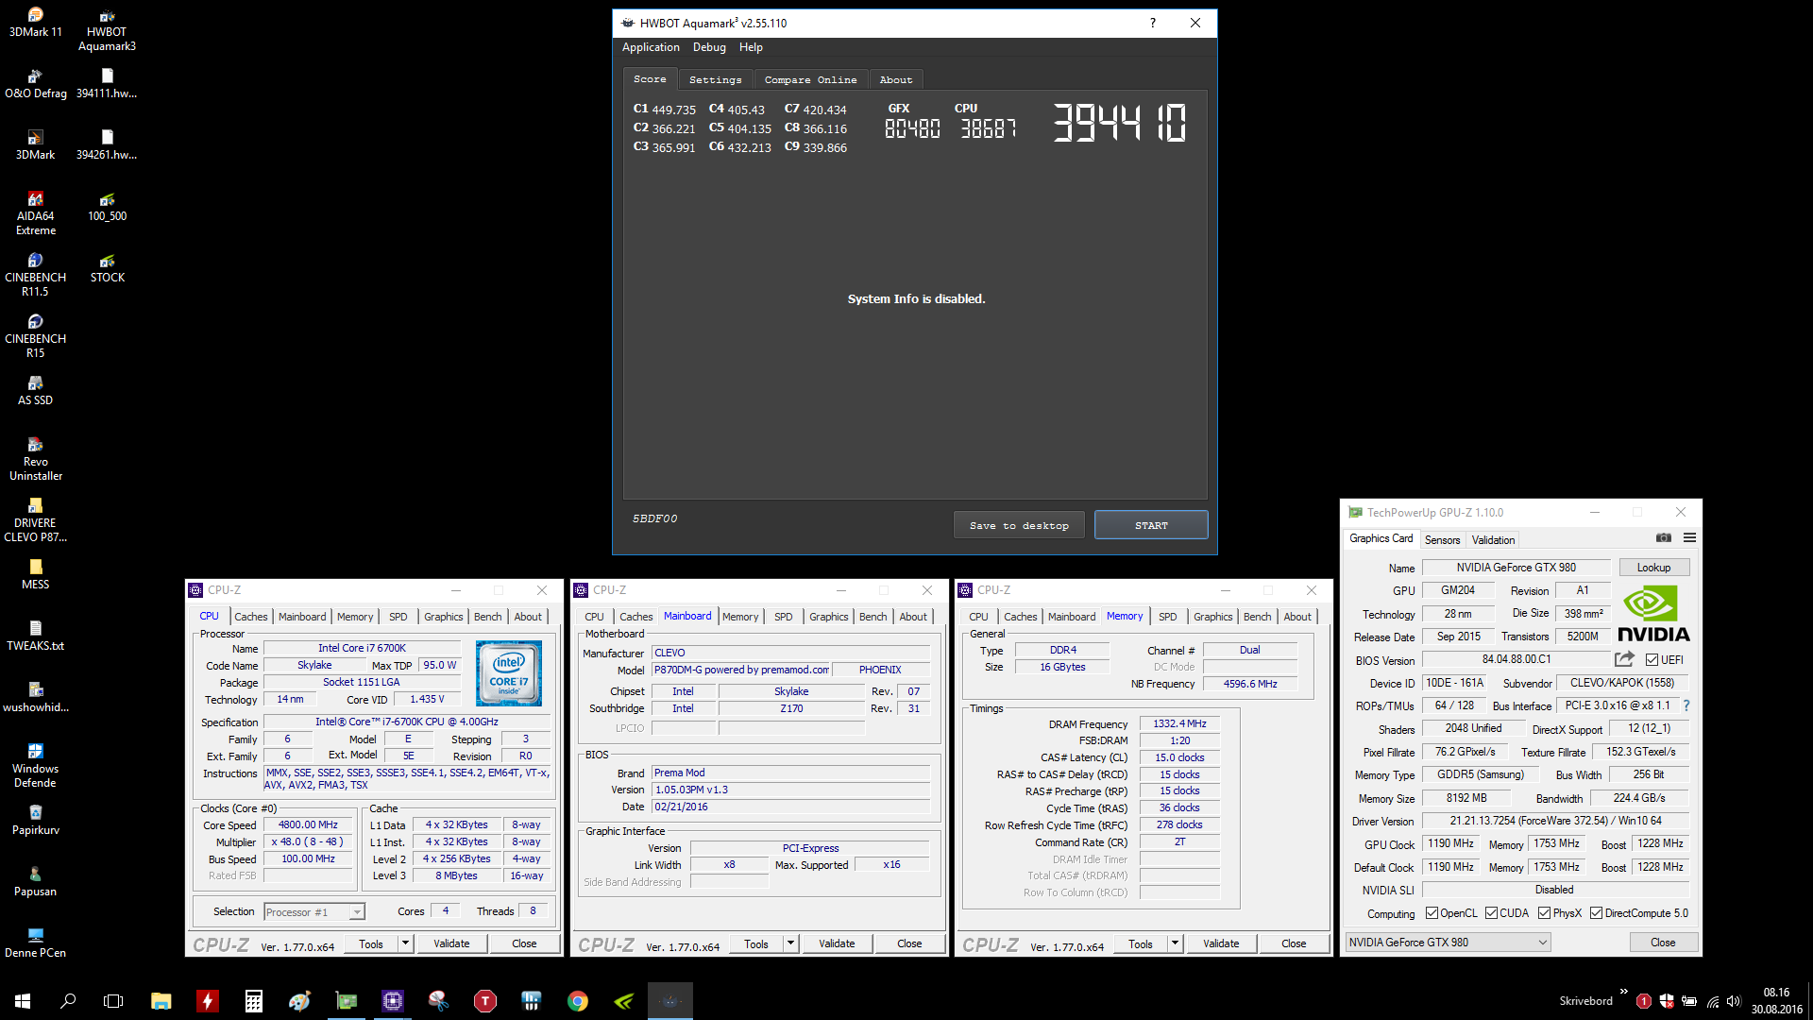This screenshot has height=1020, width=1813.
Task: Open AIDA64 Extreme desktop icon
Action: (x=35, y=213)
